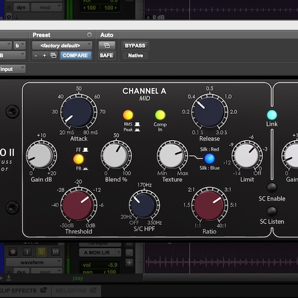298x298 pixels.
Task: Switch to the MELODYNE tab
Action: point(76,290)
